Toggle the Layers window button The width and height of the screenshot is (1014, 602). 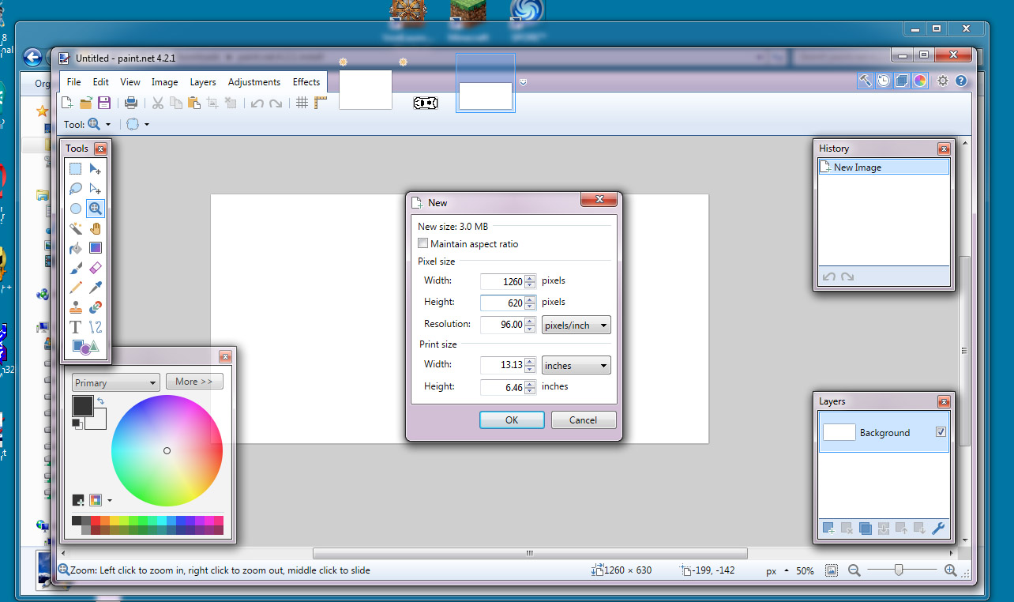click(902, 81)
